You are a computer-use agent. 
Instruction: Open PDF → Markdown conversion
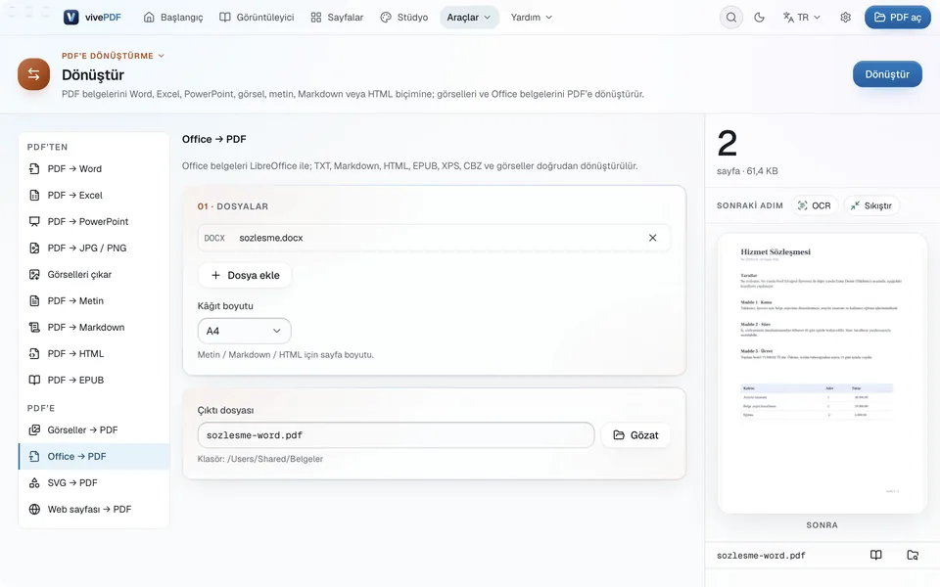[x=94, y=327]
